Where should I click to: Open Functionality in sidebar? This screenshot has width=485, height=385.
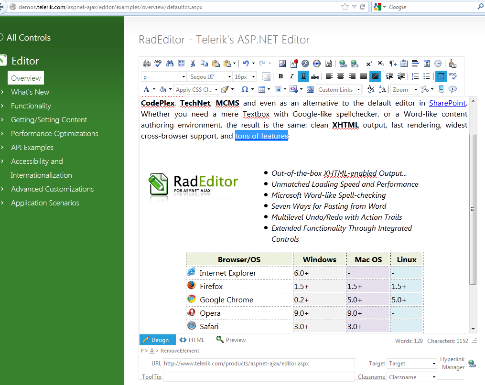31,106
